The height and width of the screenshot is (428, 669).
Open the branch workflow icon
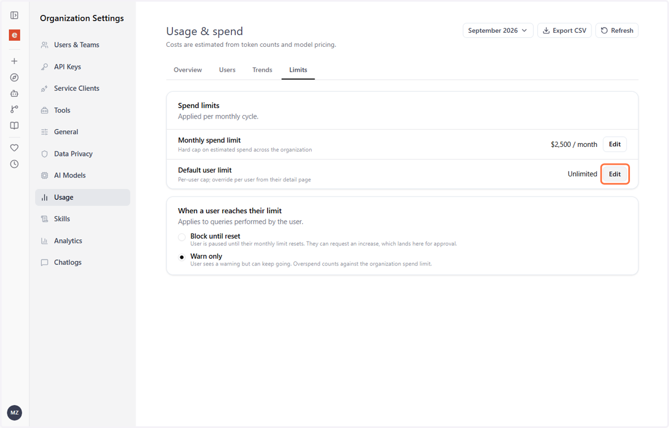14,110
